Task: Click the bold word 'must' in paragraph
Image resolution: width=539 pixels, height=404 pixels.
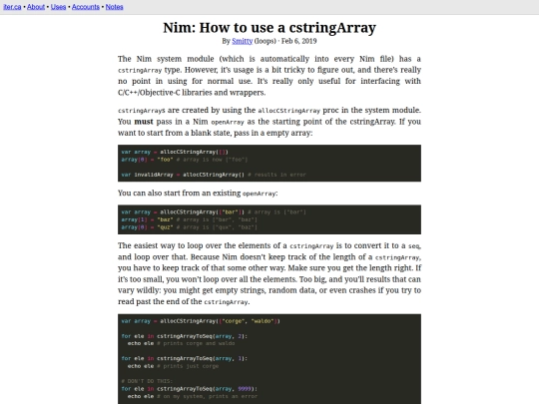Action: point(144,122)
